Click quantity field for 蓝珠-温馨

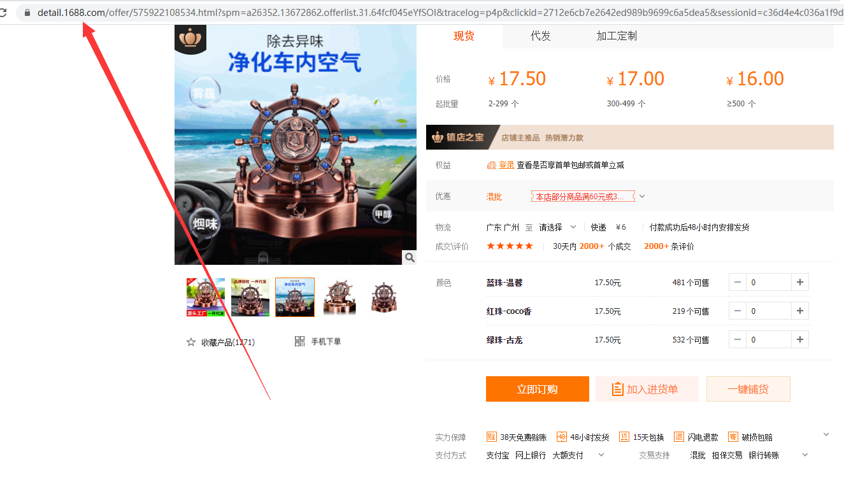pyautogui.click(x=768, y=282)
